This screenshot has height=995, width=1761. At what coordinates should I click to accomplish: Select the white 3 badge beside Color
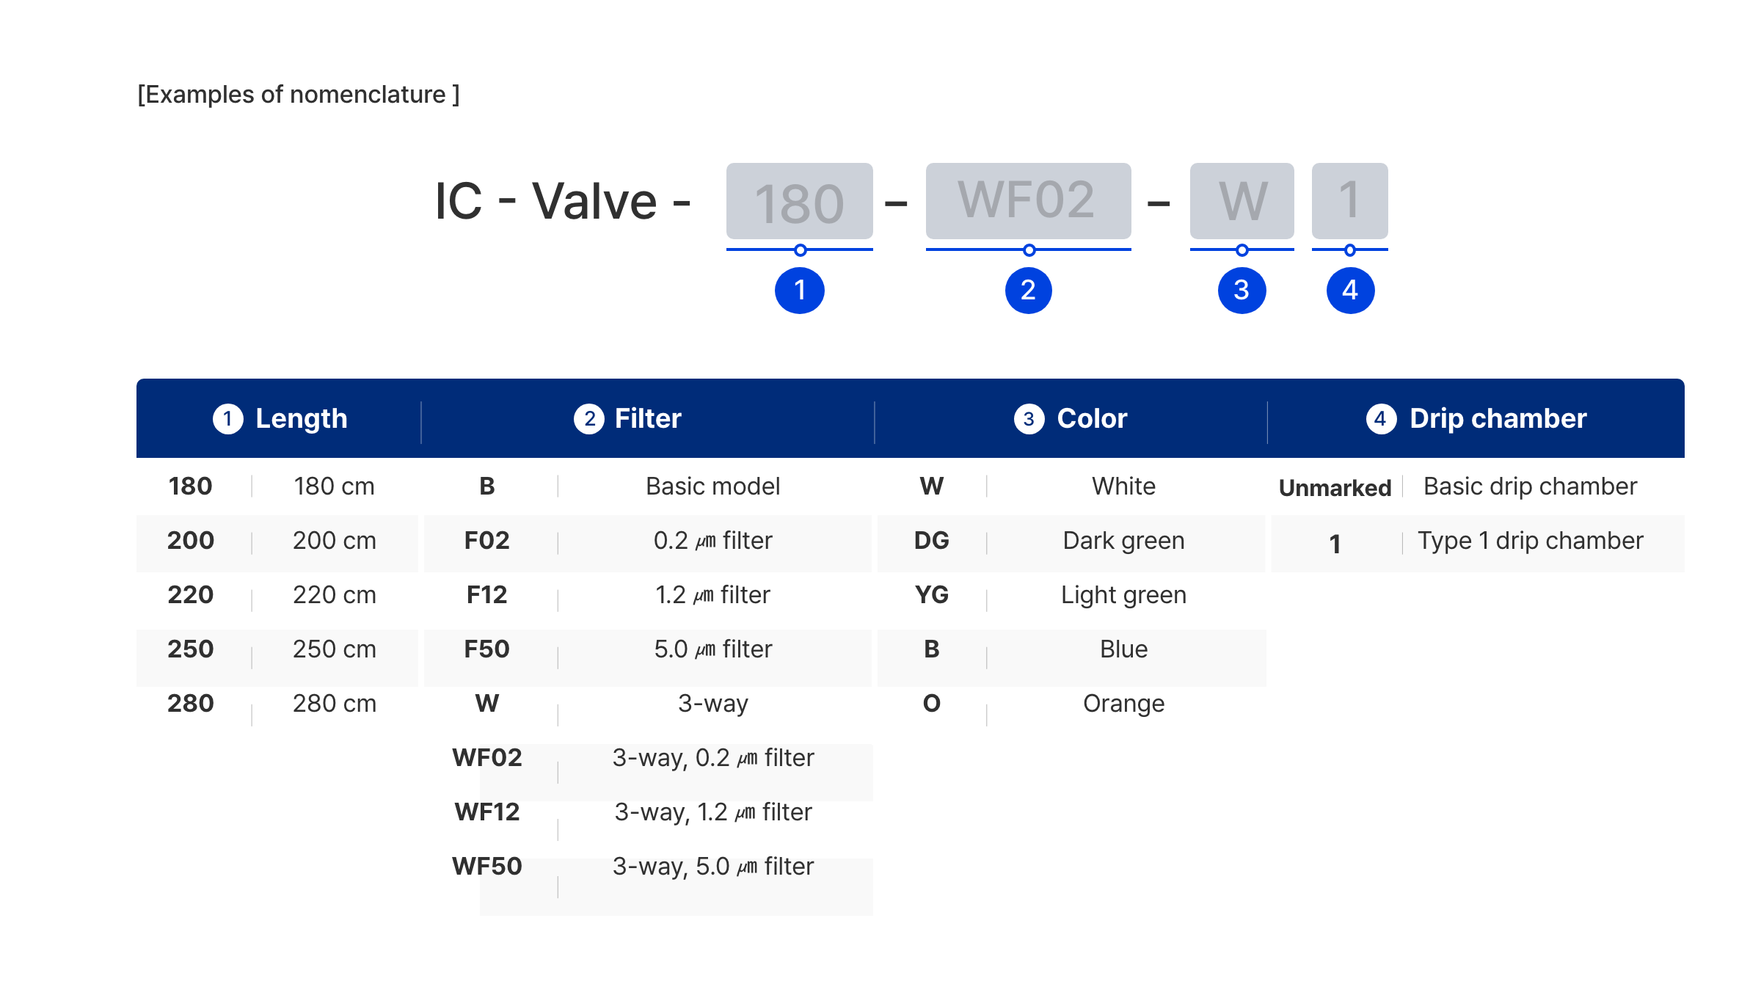[x=1029, y=418]
